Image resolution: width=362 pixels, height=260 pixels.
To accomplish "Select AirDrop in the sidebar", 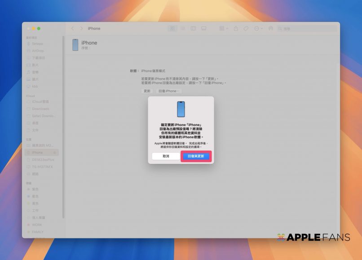I will (38, 51).
